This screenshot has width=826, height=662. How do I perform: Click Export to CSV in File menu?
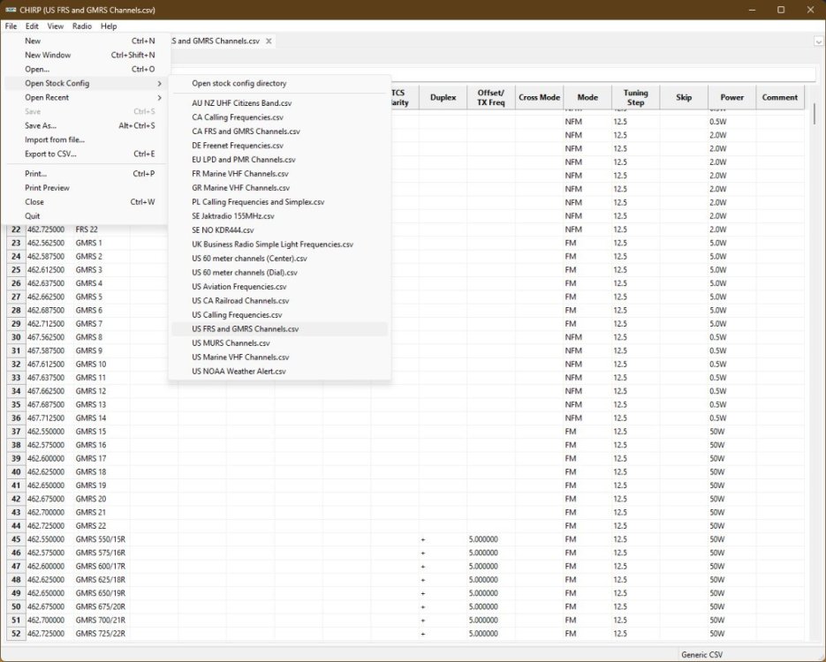(x=50, y=154)
